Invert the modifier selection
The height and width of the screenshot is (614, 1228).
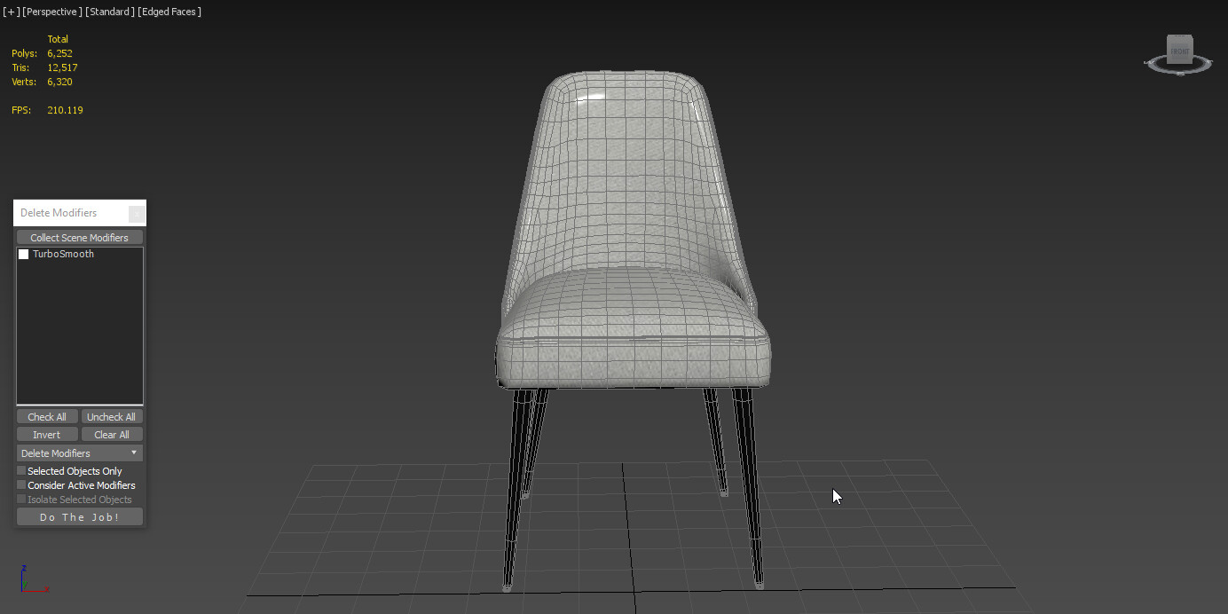coord(47,434)
